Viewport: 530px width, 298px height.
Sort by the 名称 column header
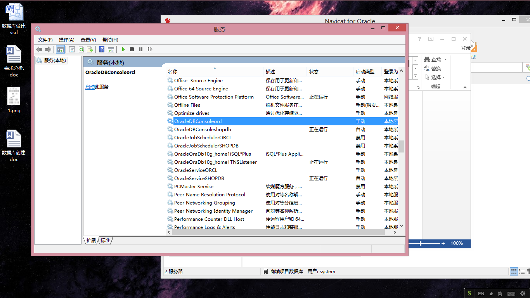pos(215,72)
